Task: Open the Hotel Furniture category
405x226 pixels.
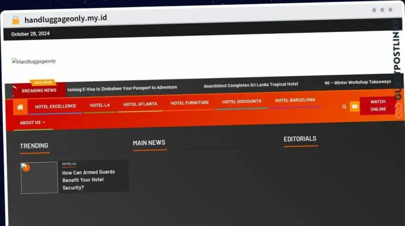Action: pyautogui.click(x=190, y=103)
